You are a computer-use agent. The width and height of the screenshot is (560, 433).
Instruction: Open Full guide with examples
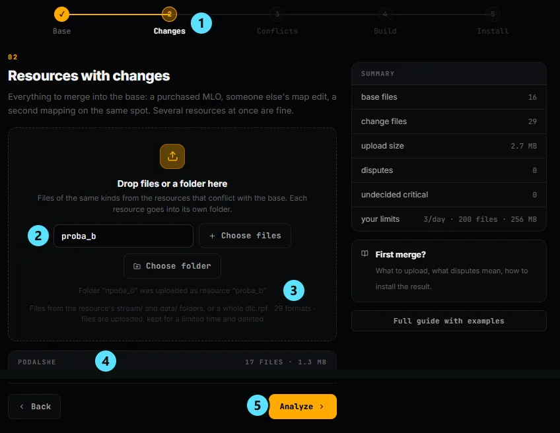(448, 321)
